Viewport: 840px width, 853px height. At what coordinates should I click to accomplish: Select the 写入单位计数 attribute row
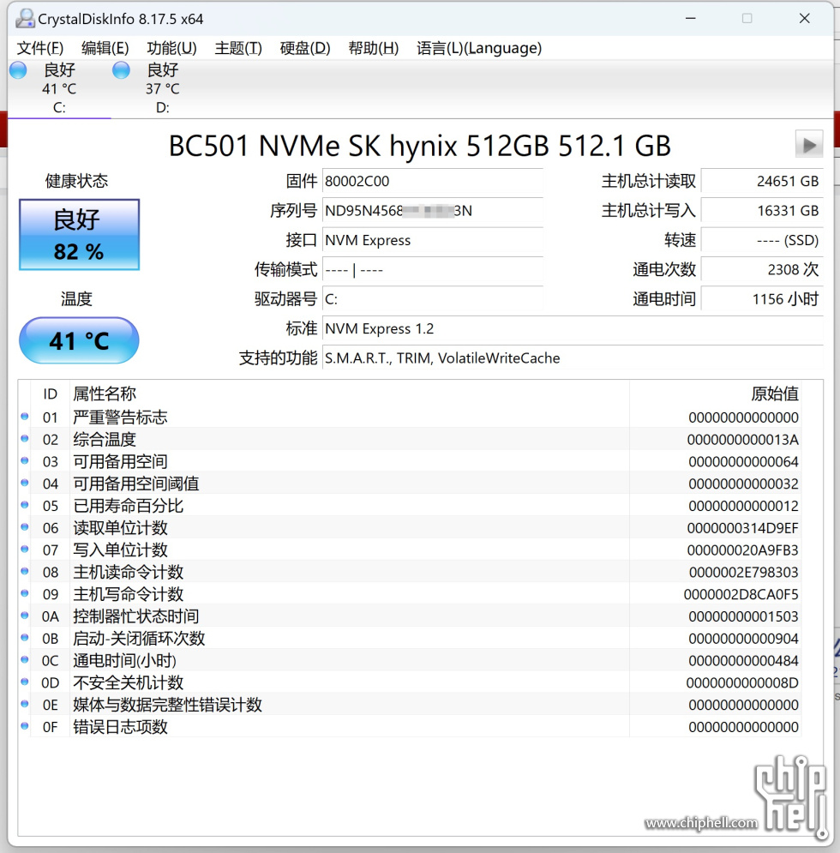coord(410,550)
